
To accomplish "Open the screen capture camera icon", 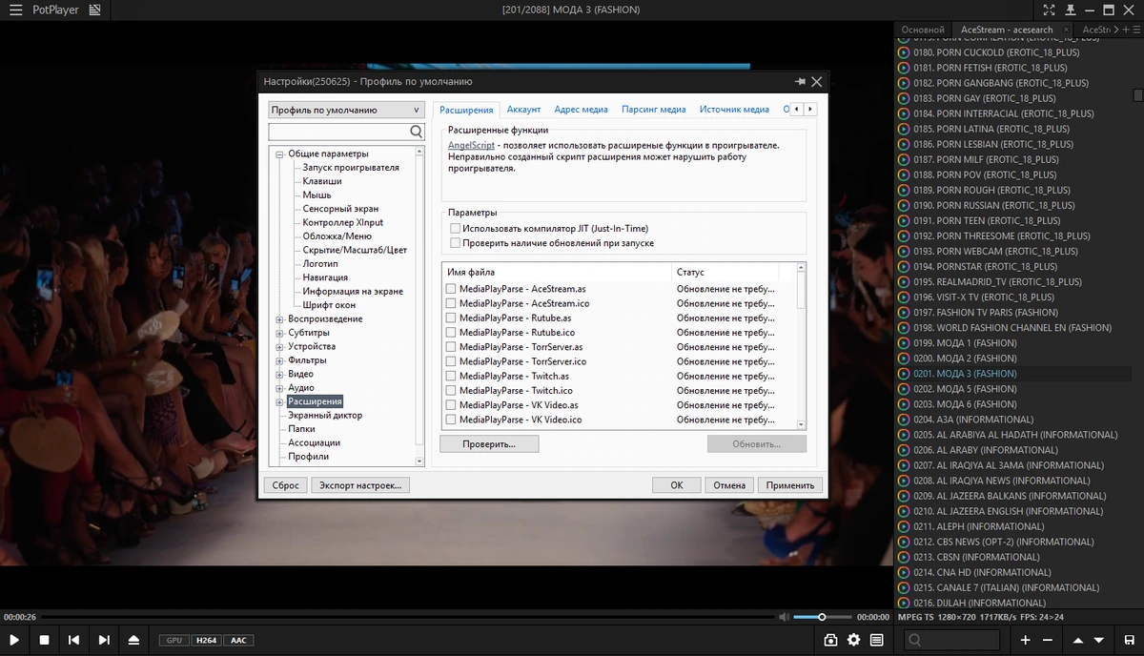I will click(830, 640).
